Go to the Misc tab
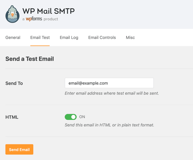Viewport: 193px width, 160px height. (130, 37)
